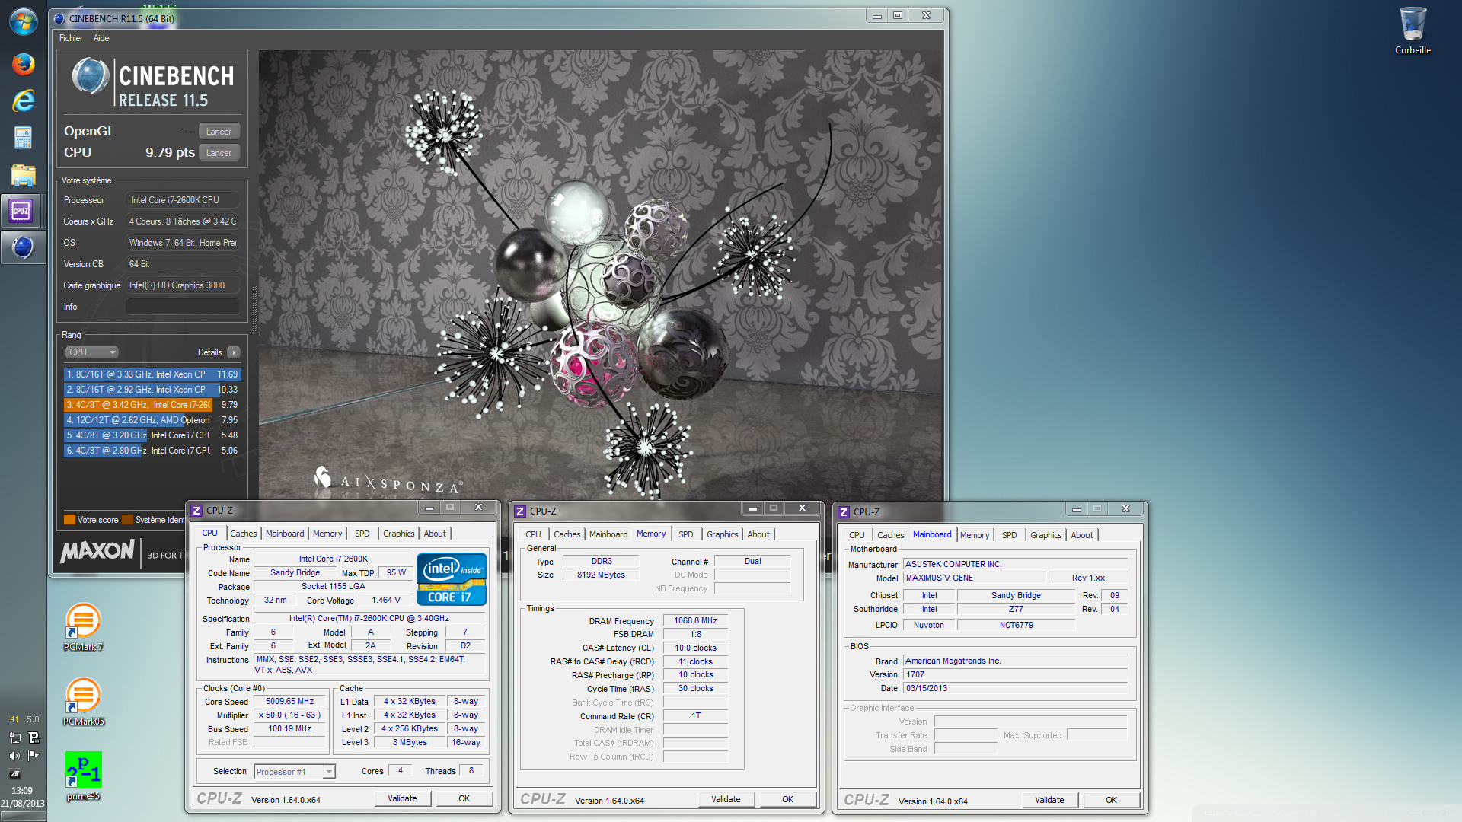Open the volume speaker tray icon

(x=14, y=756)
